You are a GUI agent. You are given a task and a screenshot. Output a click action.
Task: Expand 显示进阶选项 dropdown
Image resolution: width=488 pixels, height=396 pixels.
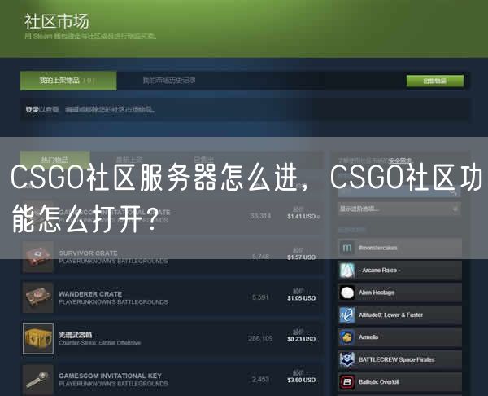(399, 209)
